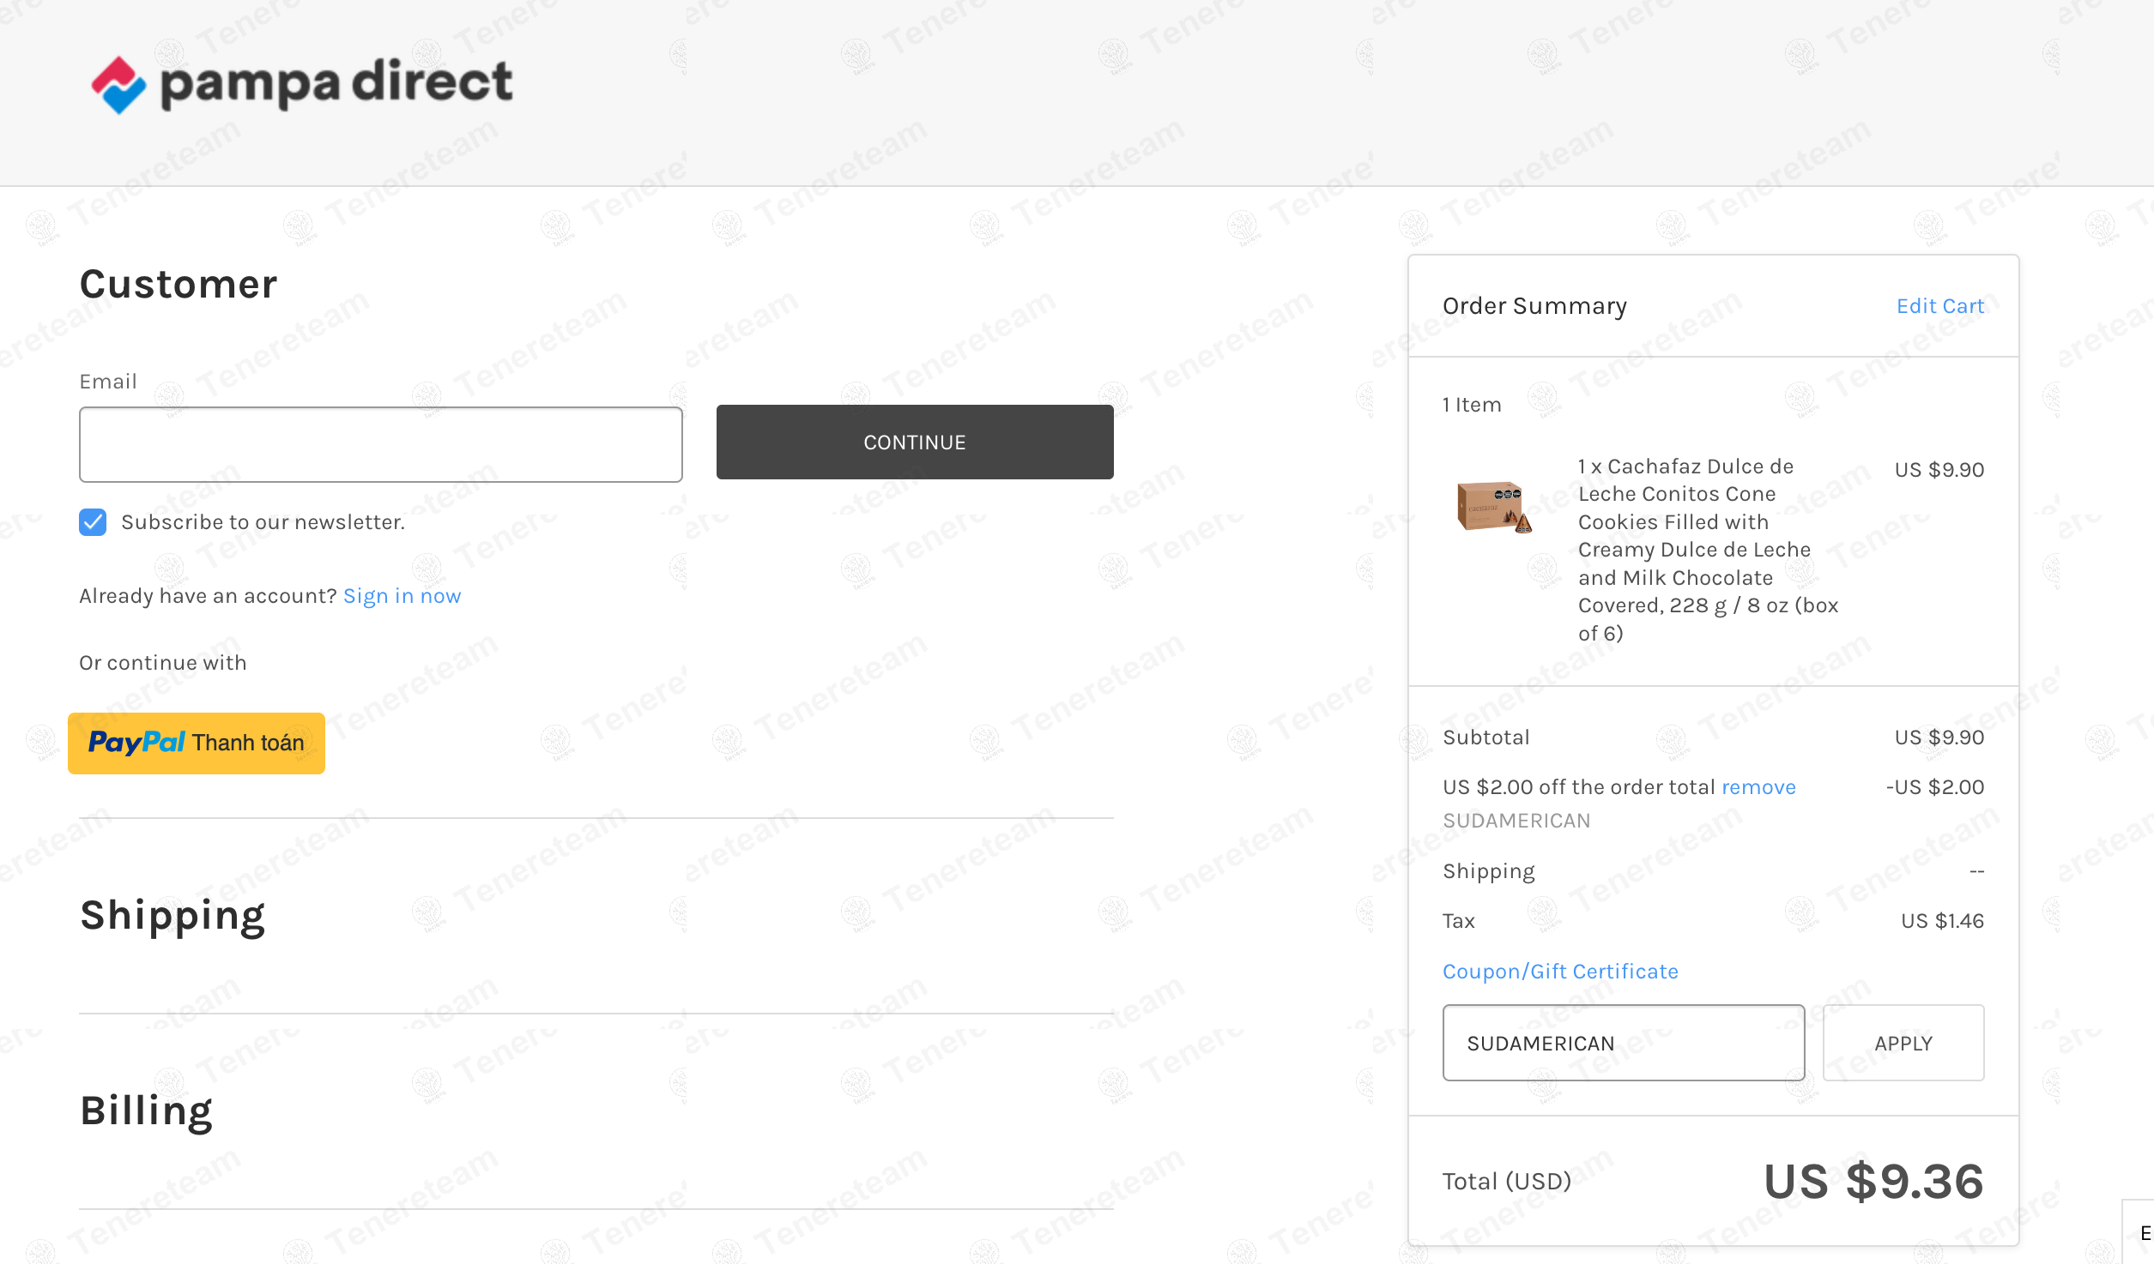2154x1264 pixels.
Task: Click the PayPal Thanh toán payment icon
Action: coord(196,743)
